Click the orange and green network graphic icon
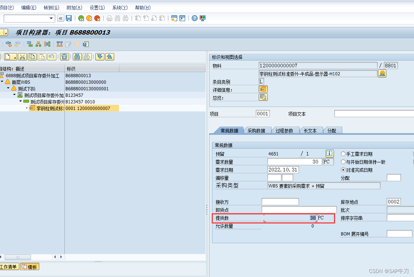 [39, 44]
